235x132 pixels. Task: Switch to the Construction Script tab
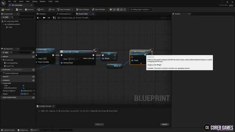(x=64, y=14)
